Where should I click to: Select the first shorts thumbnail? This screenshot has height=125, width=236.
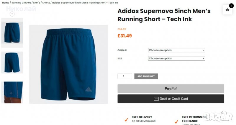[x=12, y=33]
